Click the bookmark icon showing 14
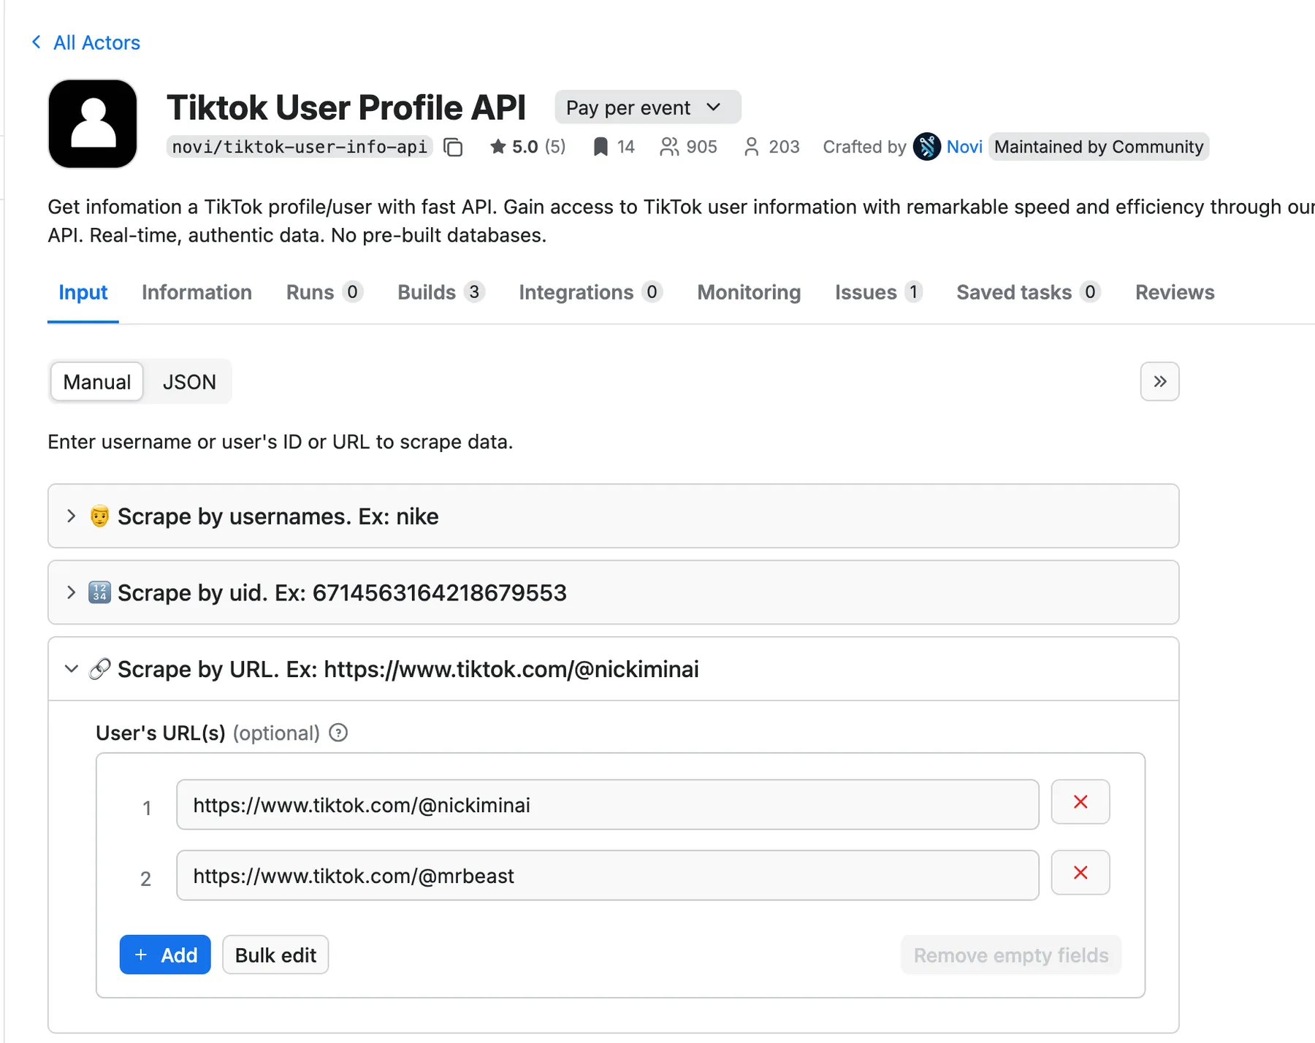Image resolution: width=1315 pixels, height=1043 pixels. tap(600, 147)
